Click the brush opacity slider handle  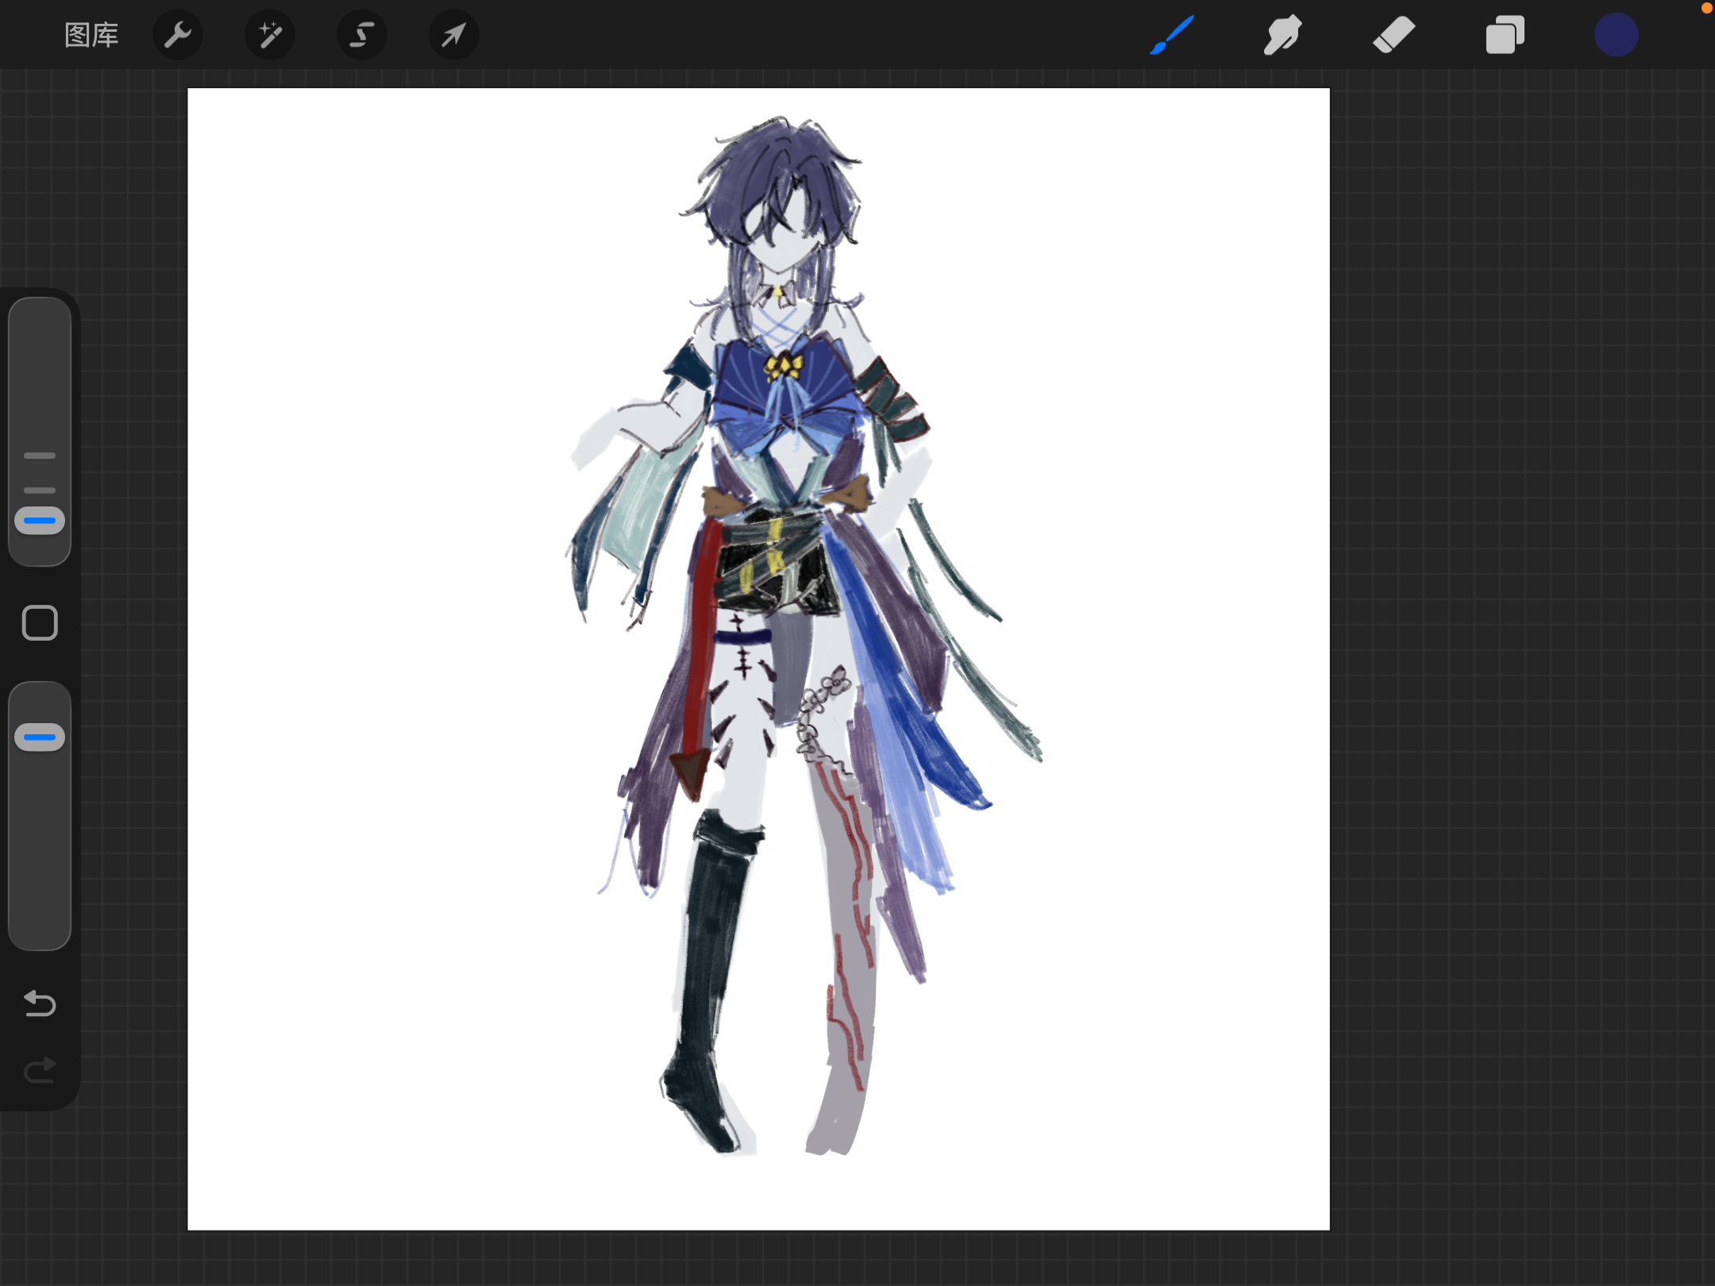(x=40, y=737)
